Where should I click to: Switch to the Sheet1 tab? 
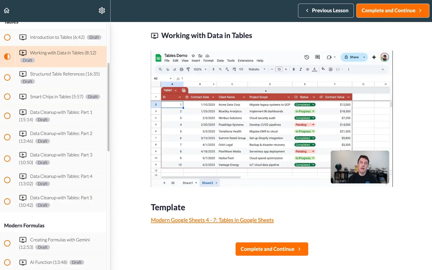pos(187,183)
